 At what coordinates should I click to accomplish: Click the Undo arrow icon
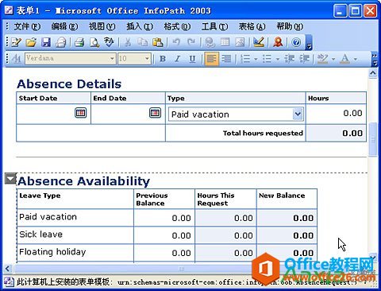pyautogui.click(x=176, y=42)
